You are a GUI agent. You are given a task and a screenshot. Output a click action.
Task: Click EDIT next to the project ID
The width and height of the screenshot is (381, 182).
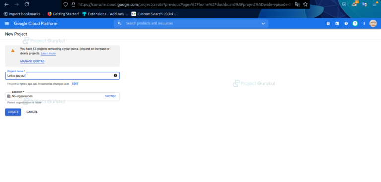[x=75, y=84]
